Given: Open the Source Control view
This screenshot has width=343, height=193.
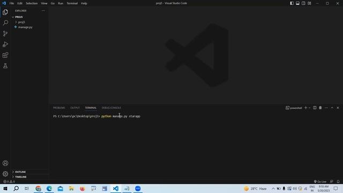Looking at the screenshot, I should tap(5, 33).
